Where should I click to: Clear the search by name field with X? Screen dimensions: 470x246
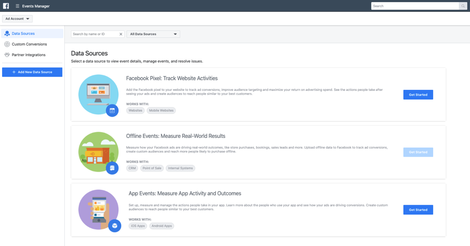click(x=121, y=34)
